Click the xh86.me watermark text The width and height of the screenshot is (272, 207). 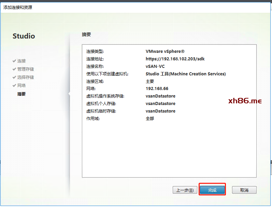tap(245, 101)
